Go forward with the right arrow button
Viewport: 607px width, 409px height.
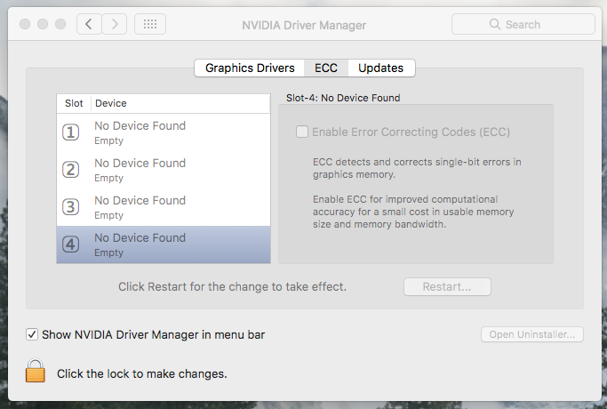pyautogui.click(x=115, y=25)
